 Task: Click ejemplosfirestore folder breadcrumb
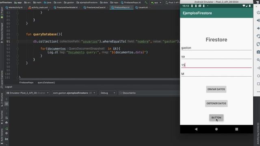[87, 2]
